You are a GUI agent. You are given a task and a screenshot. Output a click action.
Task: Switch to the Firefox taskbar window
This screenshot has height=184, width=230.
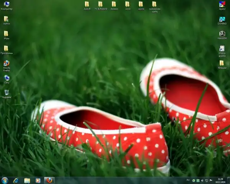(x=49, y=180)
